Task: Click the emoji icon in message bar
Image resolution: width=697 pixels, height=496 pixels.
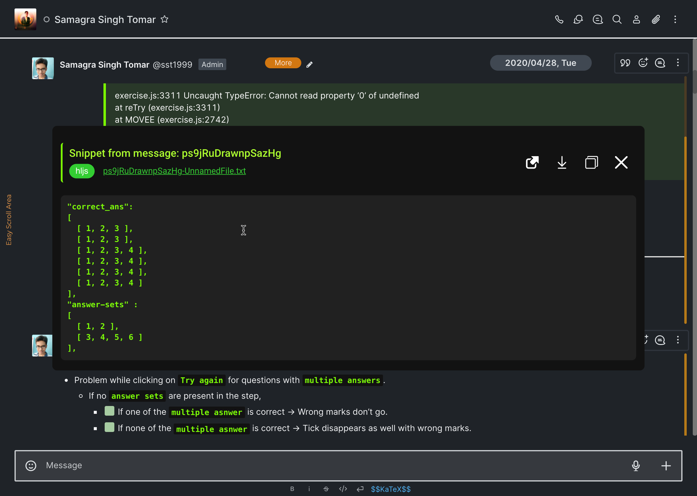Action: pos(31,465)
